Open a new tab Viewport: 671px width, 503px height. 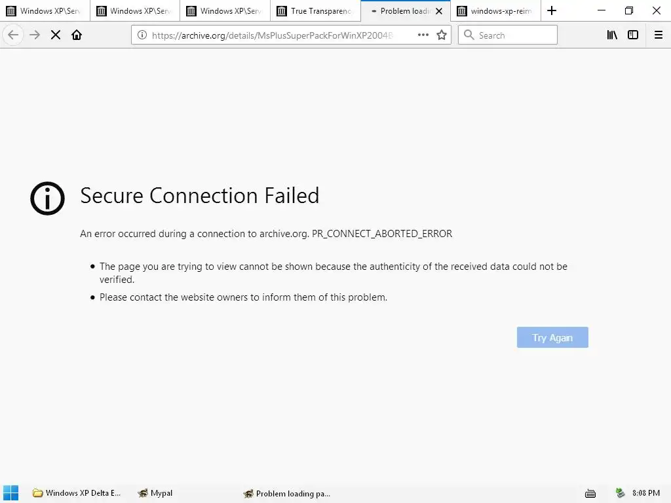coord(552,10)
